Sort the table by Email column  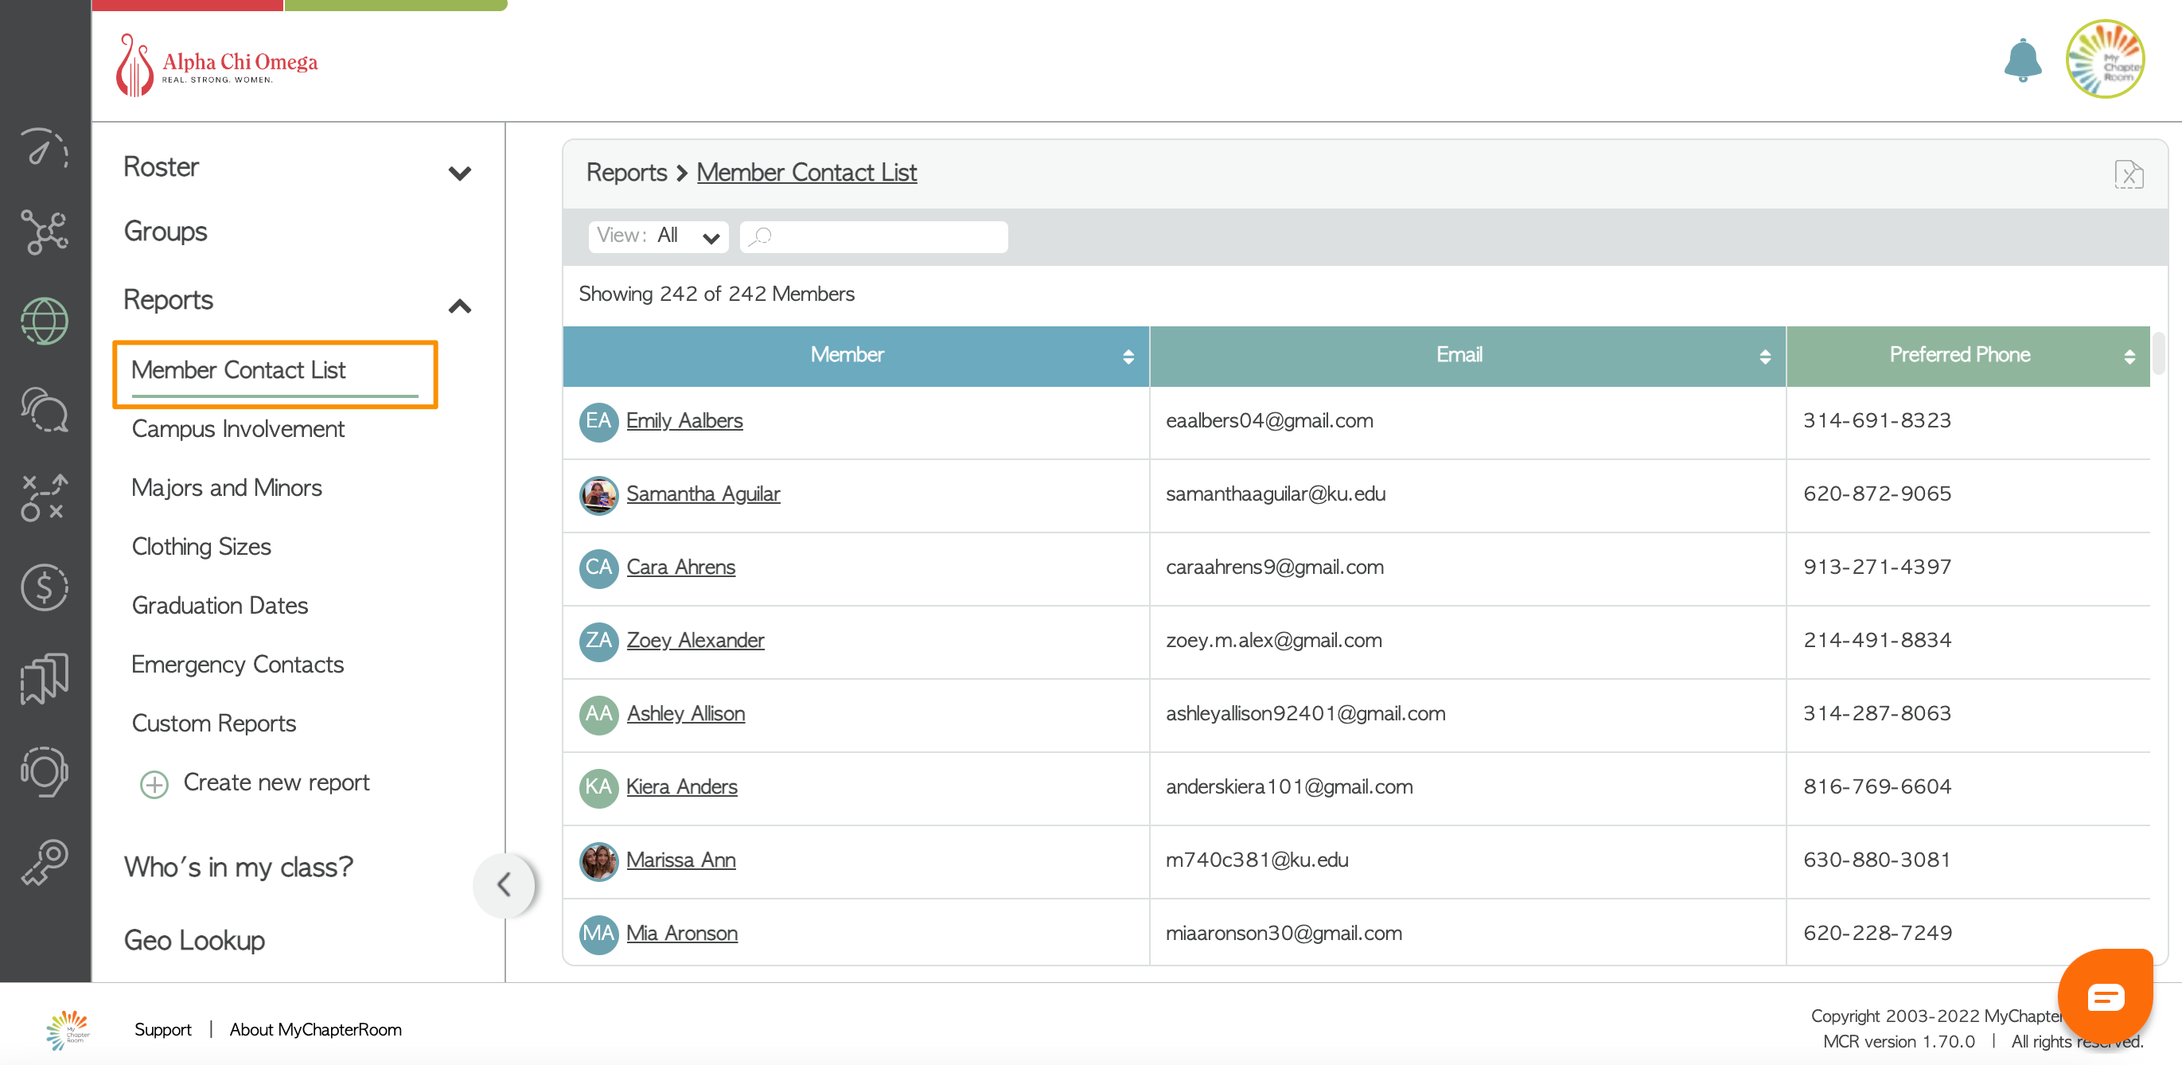point(1764,357)
